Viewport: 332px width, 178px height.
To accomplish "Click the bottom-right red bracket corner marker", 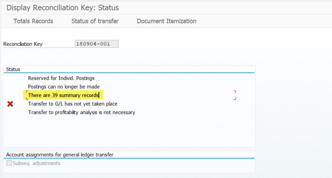I will [235, 99].
